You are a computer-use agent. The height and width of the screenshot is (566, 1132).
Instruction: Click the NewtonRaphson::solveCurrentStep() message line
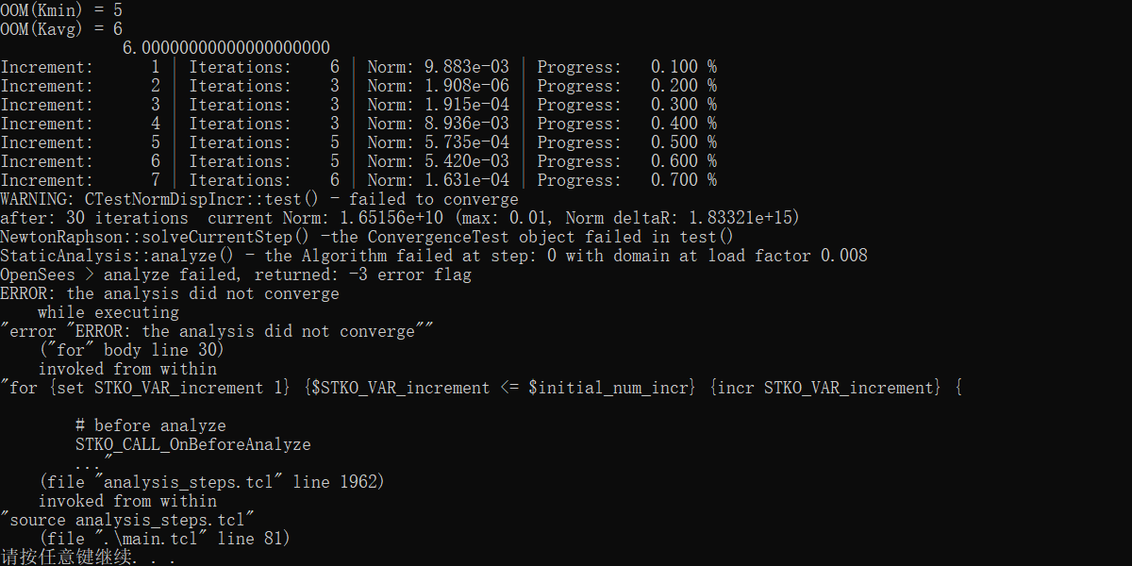pyautogui.click(x=368, y=237)
